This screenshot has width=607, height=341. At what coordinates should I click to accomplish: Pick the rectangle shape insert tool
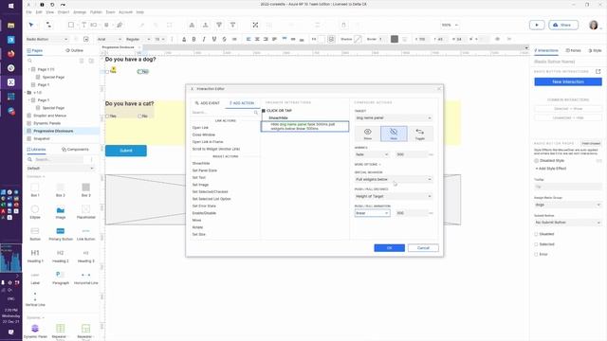(x=71, y=26)
